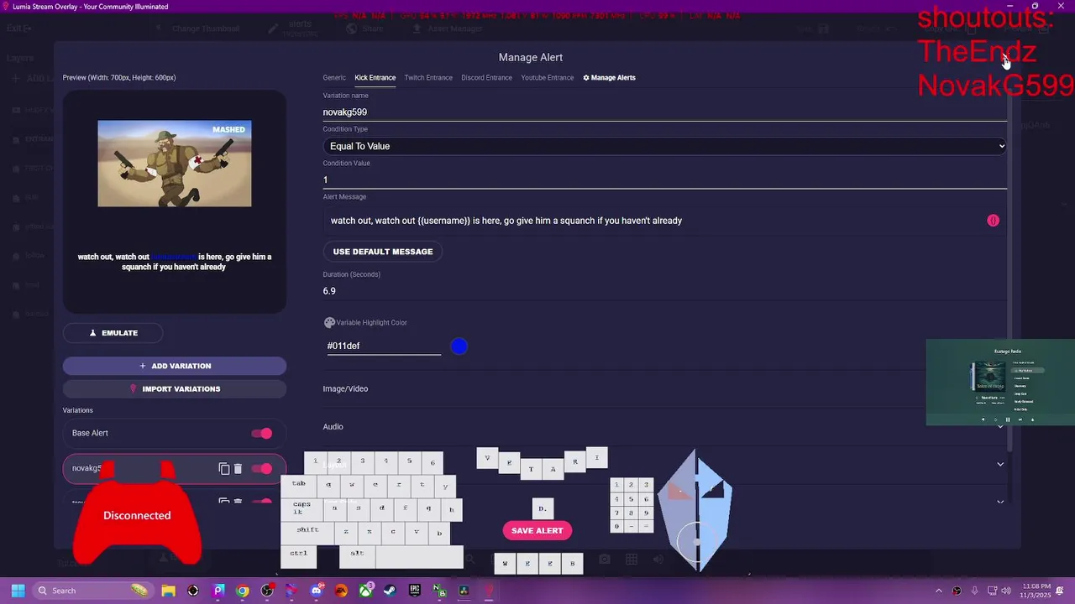Open the Condition Type dropdown
1075x604 pixels.
pyautogui.click(x=664, y=146)
